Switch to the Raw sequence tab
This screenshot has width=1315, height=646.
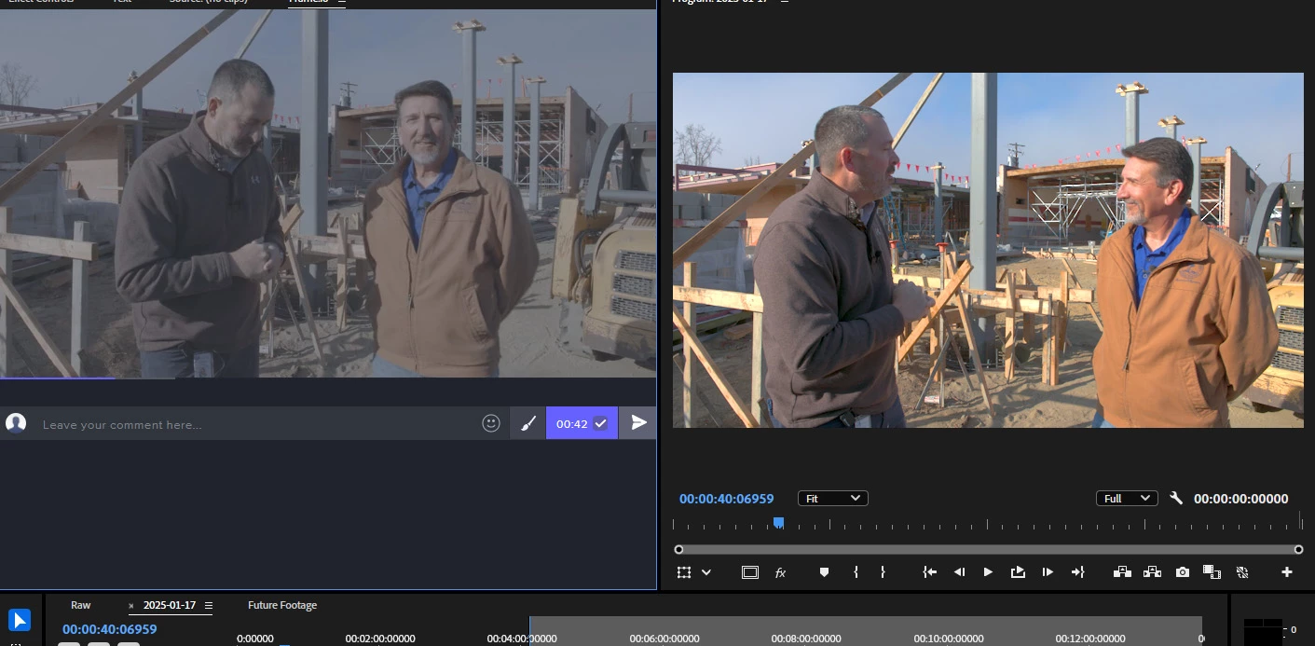pyautogui.click(x=81, y=605)
